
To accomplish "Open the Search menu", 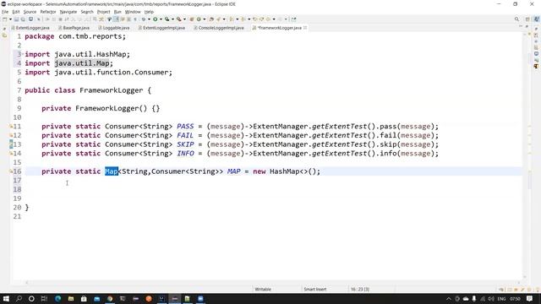I will coord(87,12).
